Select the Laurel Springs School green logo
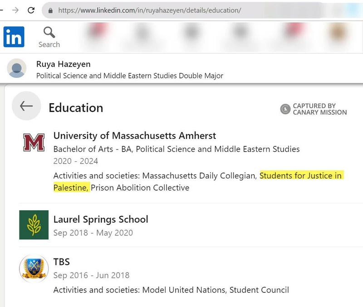 coord(34,225)
